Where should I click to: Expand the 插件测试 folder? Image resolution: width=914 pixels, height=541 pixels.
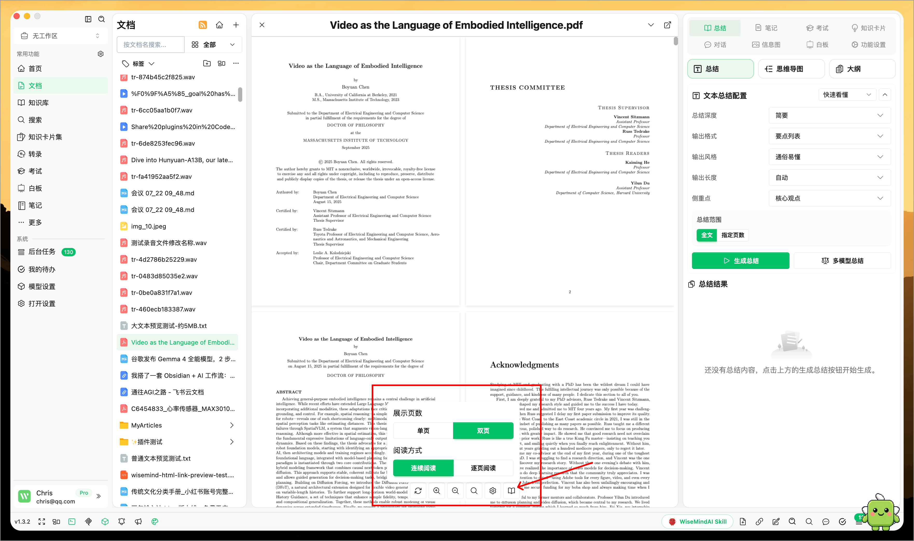click(x=232, y=442)
